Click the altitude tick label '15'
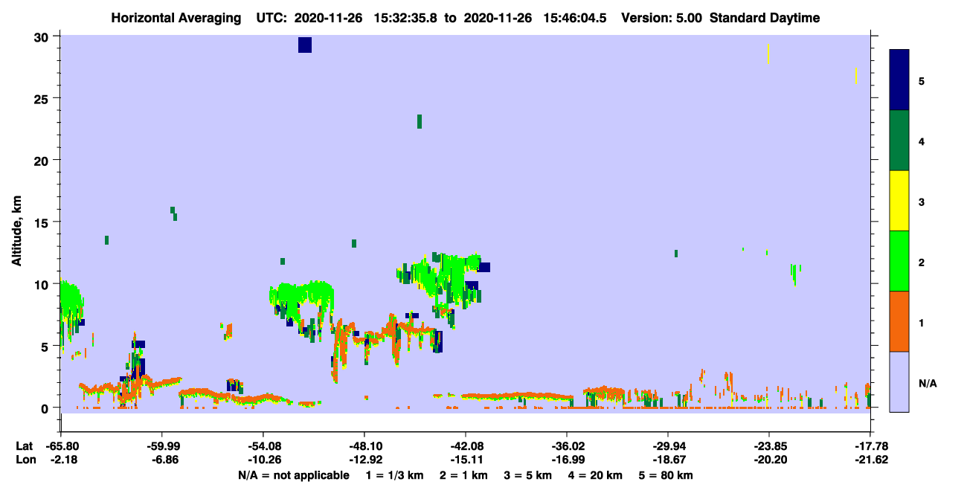The image size is (967, 496). 42,222
